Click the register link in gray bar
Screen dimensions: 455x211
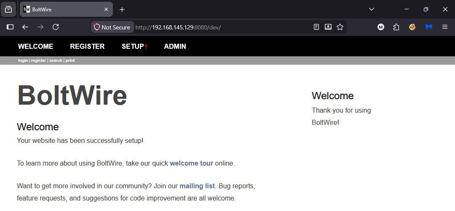coord(39,61)
